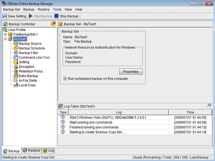The height and width of the screenshot is (161, 215).
Task: Click the red X folder icon in Backup Controller
Action: 53,24
